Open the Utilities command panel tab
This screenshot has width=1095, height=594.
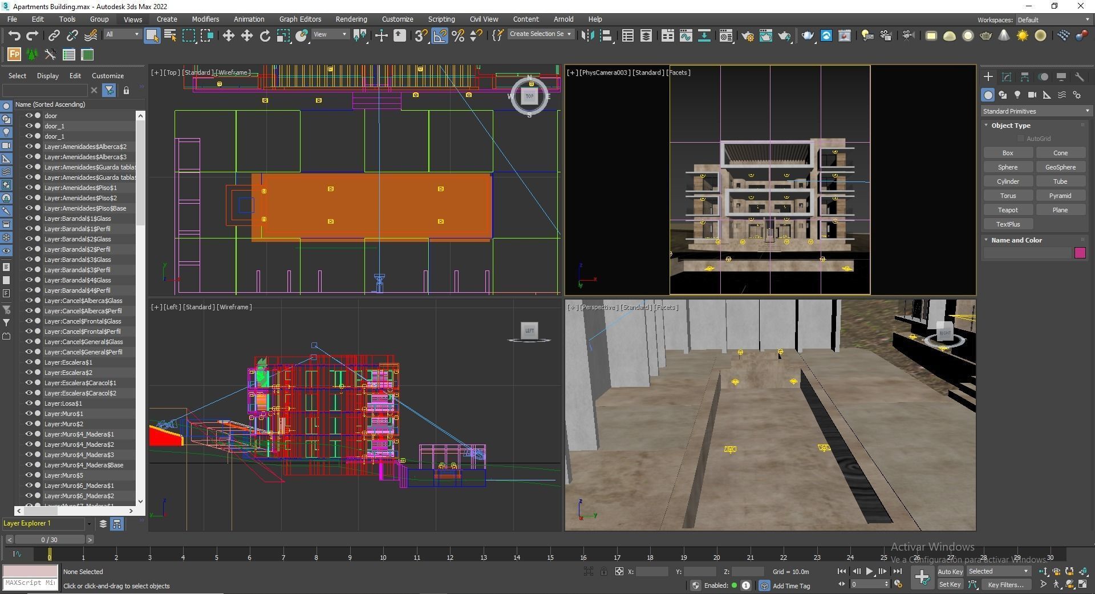click(1080, 76)
